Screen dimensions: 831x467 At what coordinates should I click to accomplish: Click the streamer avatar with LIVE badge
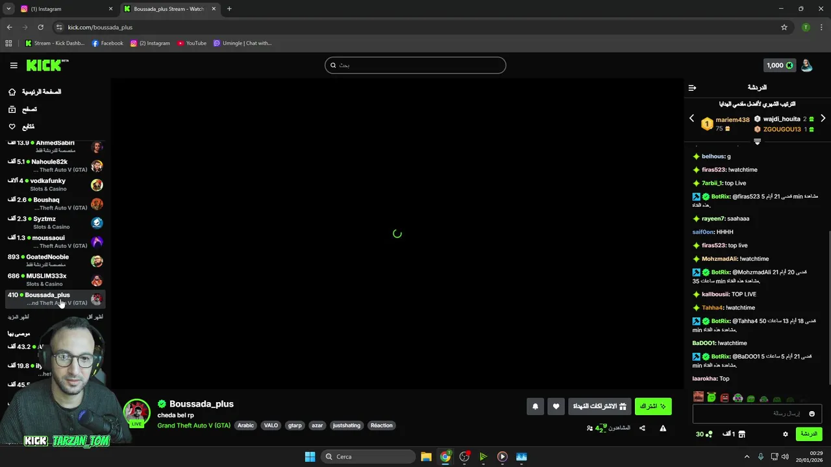click(x=137, y=413)
